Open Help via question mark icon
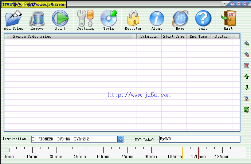The width and height of the screenshot is (251, 164). (x=203, y=18)
